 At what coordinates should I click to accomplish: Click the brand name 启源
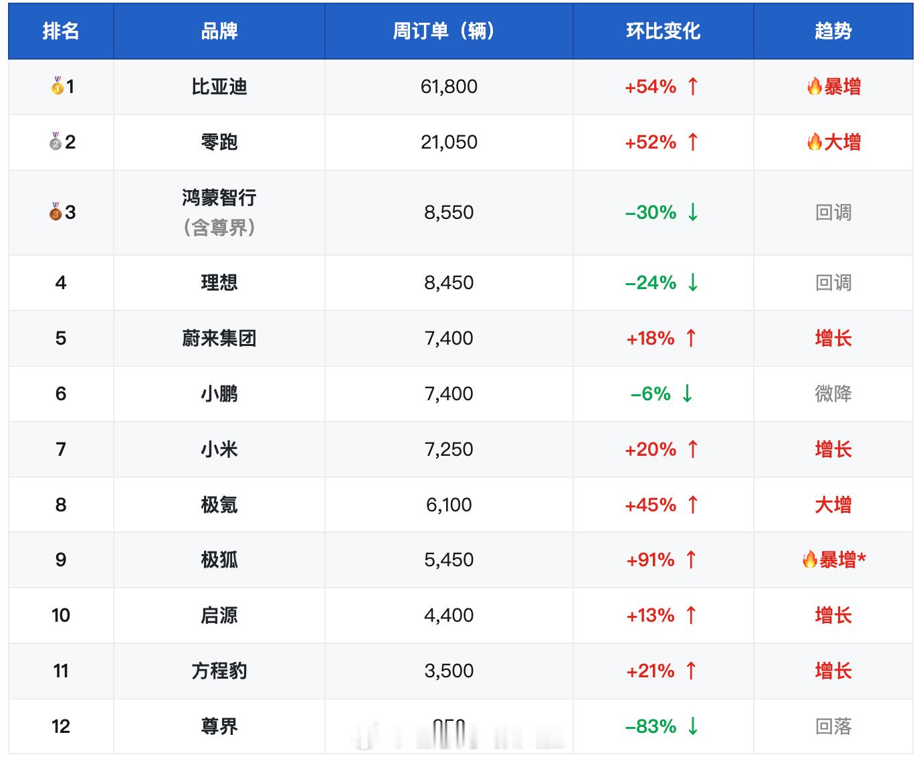pos(219,615)
